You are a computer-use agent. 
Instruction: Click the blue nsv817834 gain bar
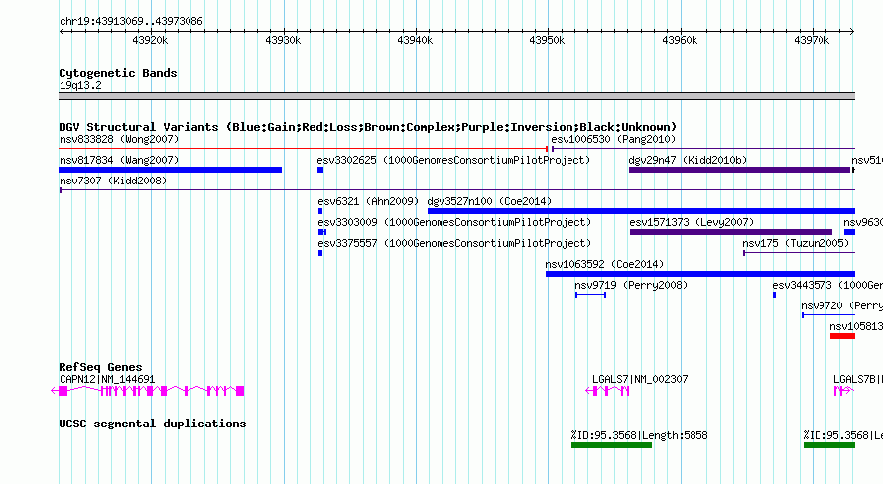(170, 170)
